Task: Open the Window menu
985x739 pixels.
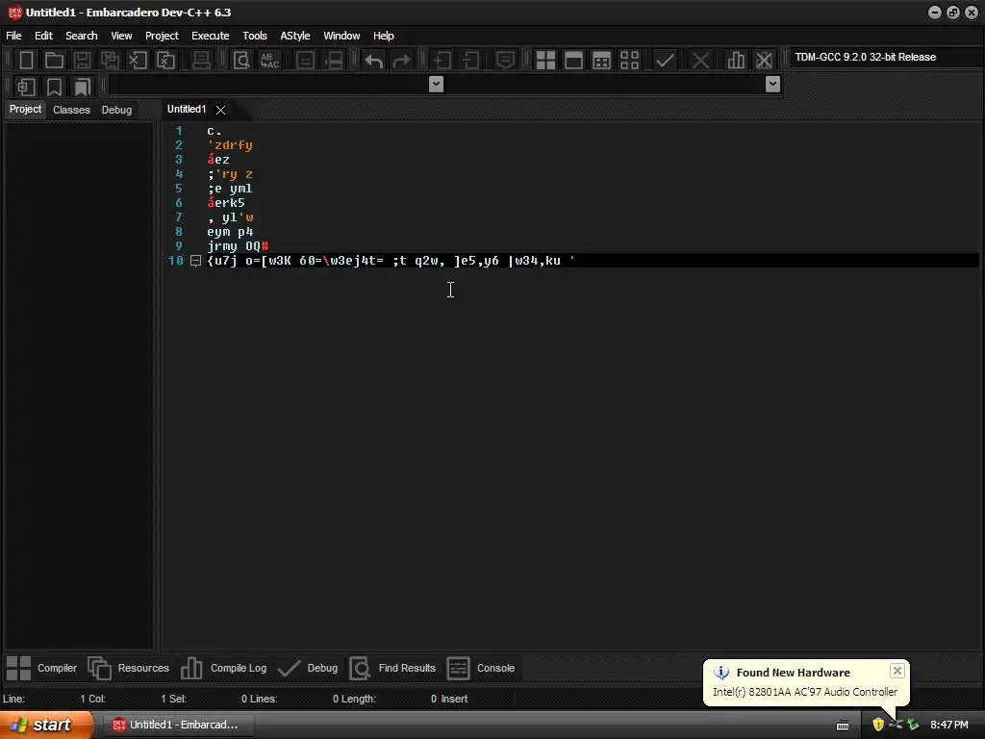Action: 341,36
